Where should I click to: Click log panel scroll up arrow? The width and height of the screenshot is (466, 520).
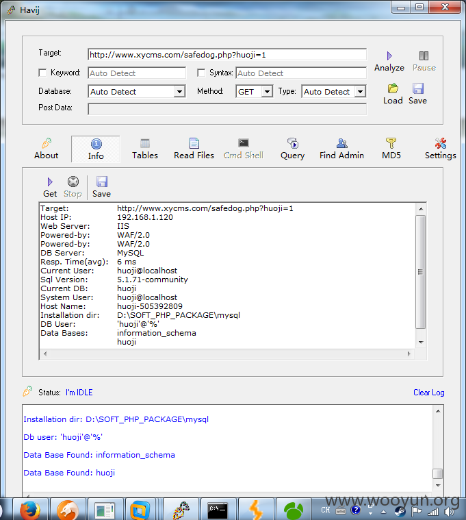(x=438, y=411)
